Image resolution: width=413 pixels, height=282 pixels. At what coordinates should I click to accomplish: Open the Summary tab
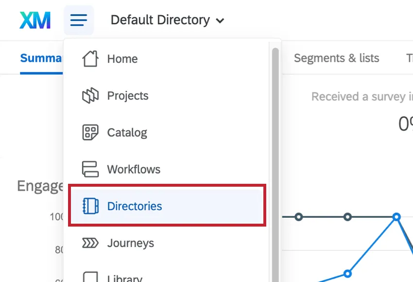click(41, 58)
